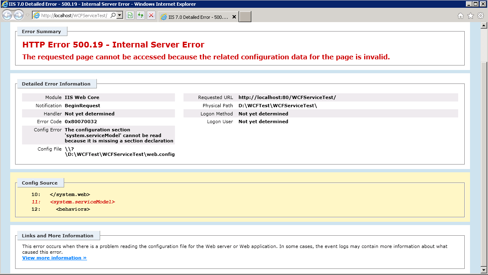Open the recent pages dropdown arrow

click(27, 15)
